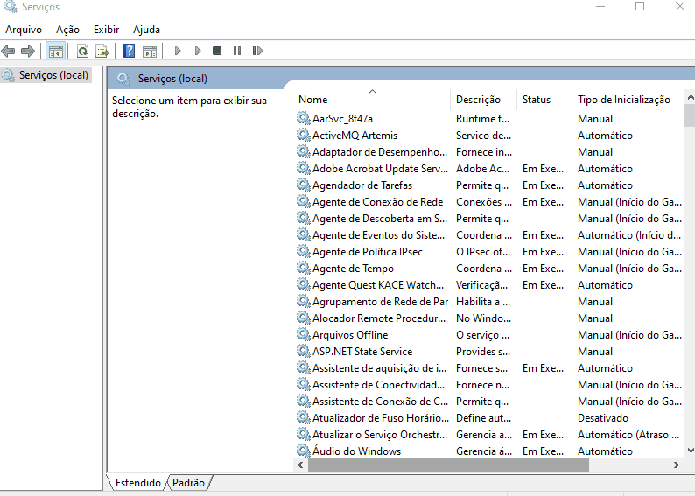This screenshot has height=496, width=695.
Task: Select Atualizar o Serviço Orchestrator name
Action: (x=379, y=435)
